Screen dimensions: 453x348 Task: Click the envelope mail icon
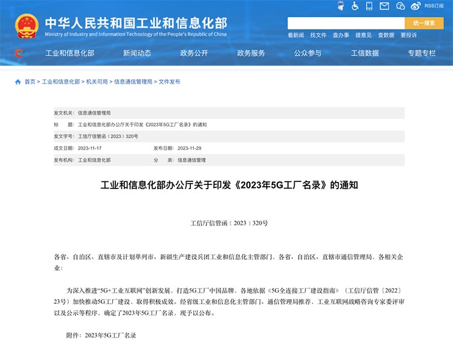(x=384, y=6)
